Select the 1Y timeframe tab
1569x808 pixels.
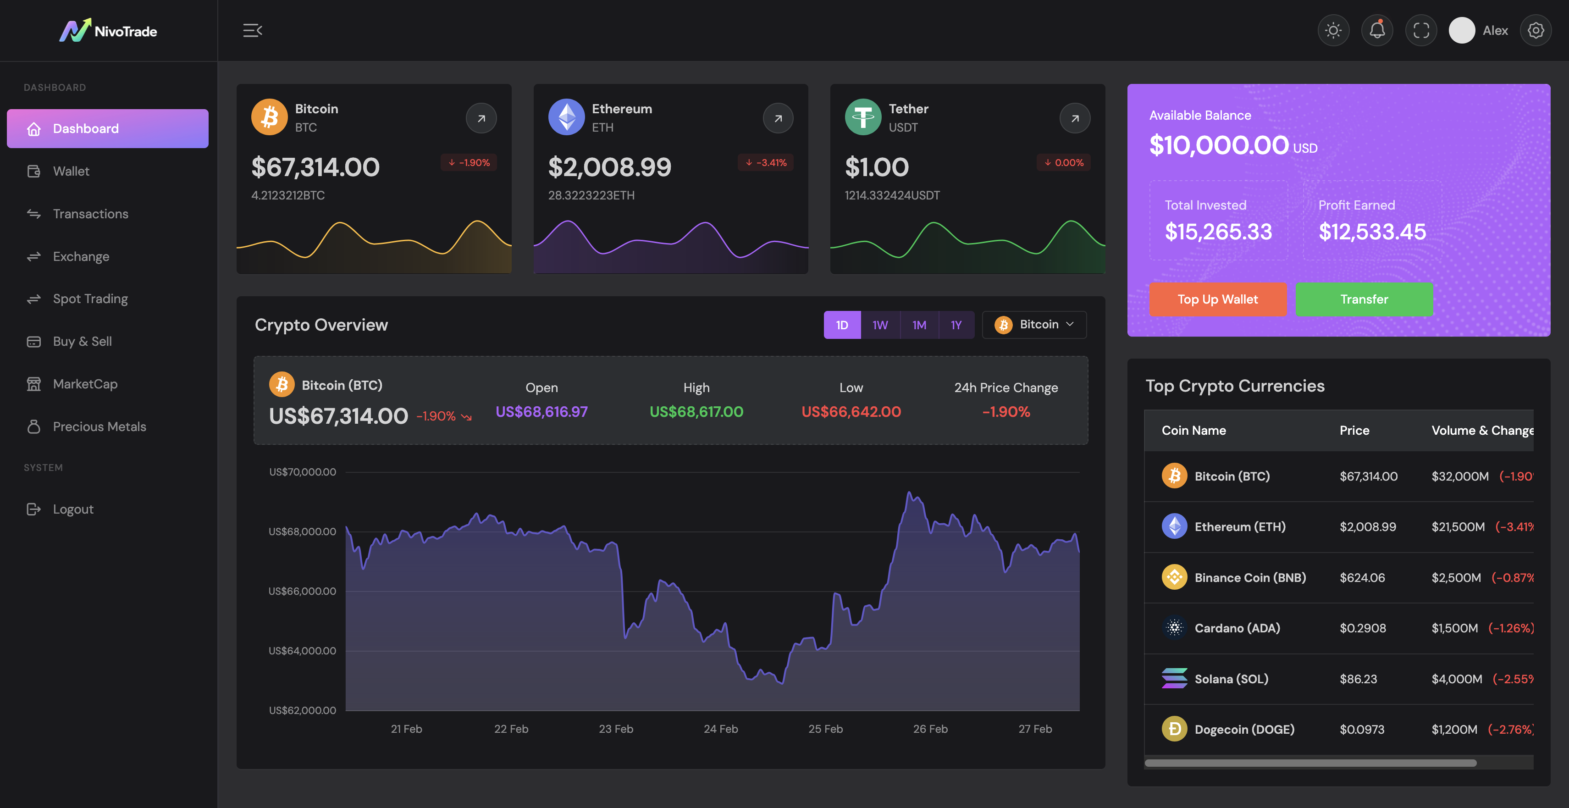tap(956, 325)
